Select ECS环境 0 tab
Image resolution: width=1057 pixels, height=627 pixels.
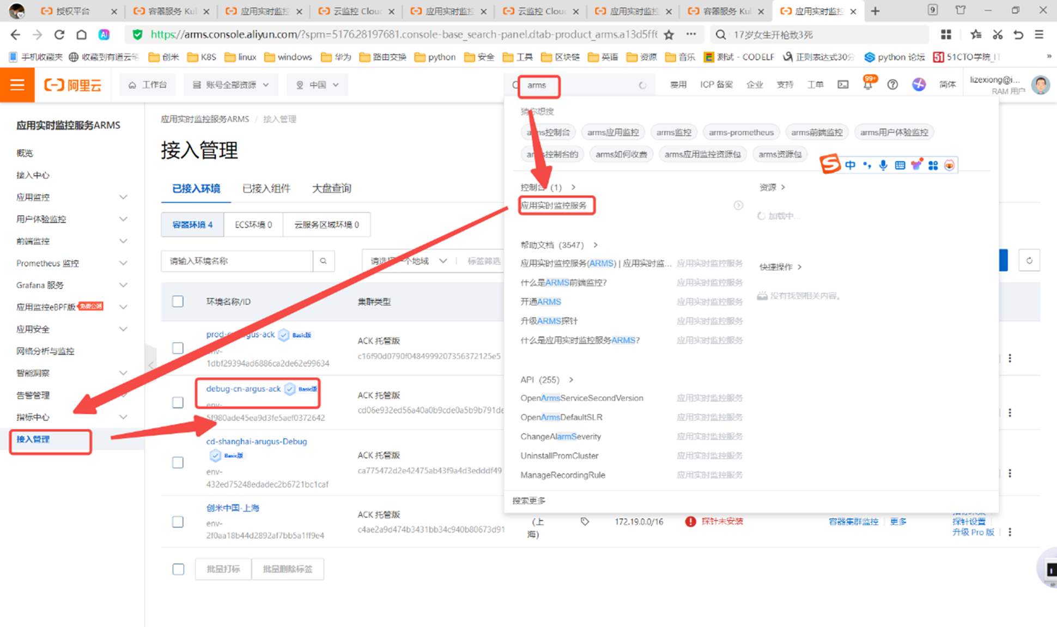253,224
